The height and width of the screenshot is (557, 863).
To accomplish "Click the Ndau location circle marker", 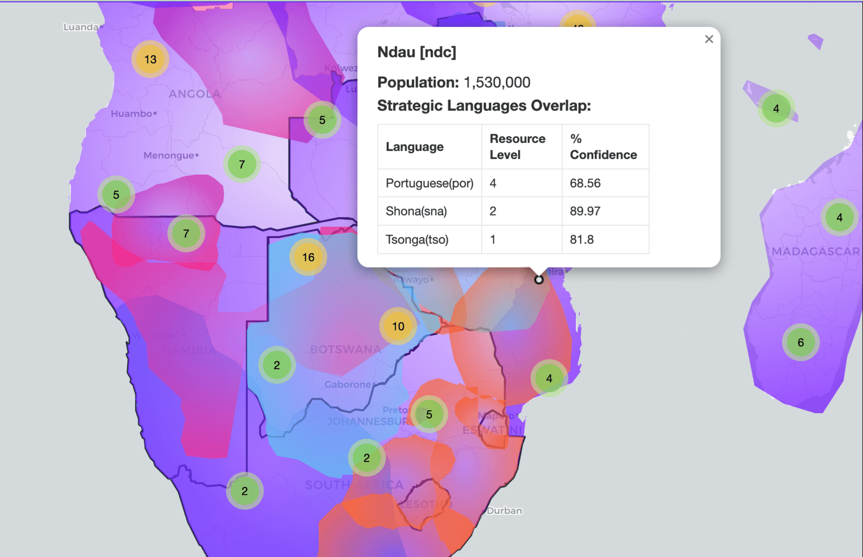I will point(538,280).
